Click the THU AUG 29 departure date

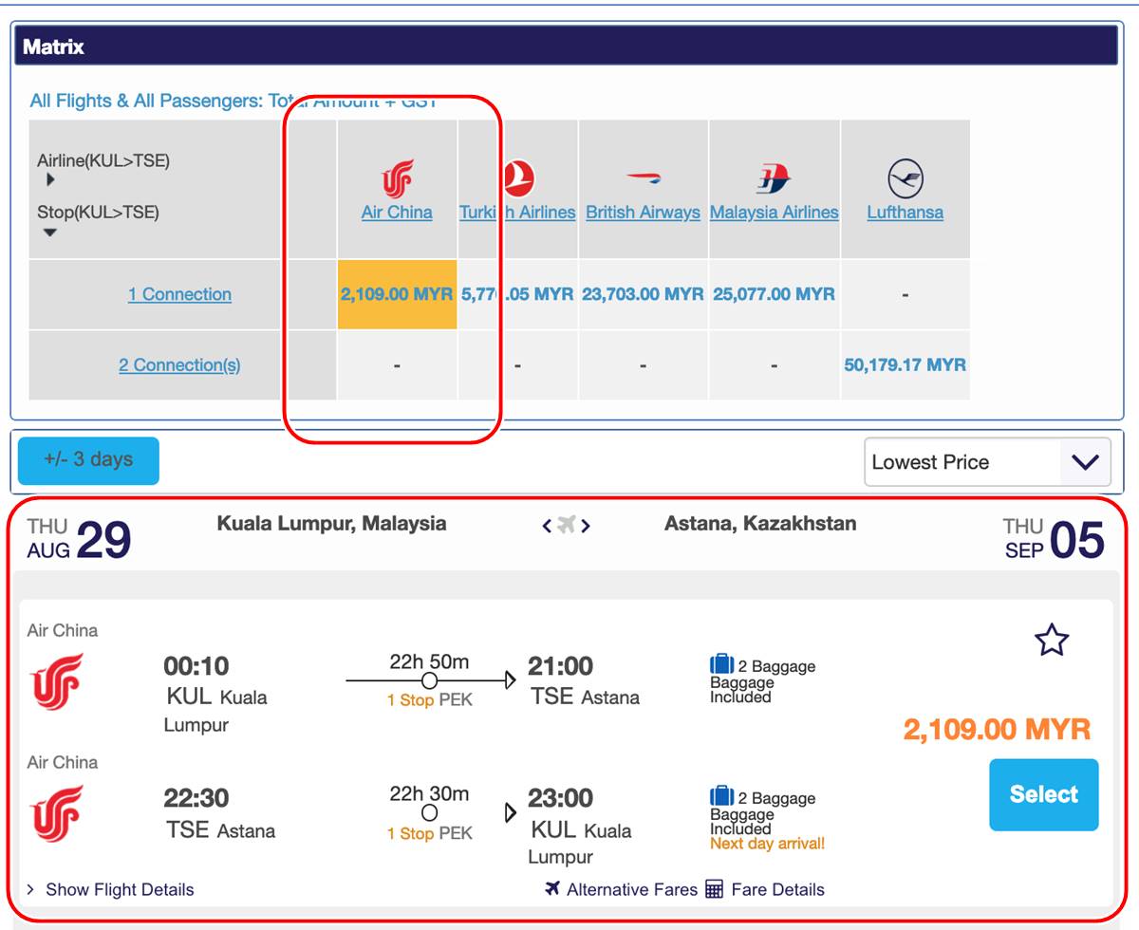tap(79, 539)
